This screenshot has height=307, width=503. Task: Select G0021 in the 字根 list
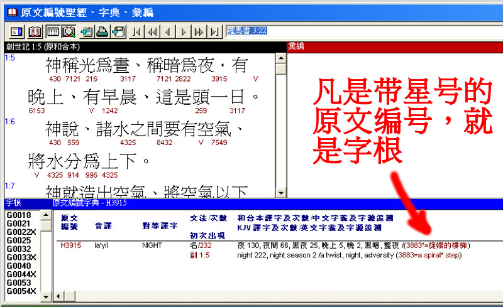click(x=18, y=224)
